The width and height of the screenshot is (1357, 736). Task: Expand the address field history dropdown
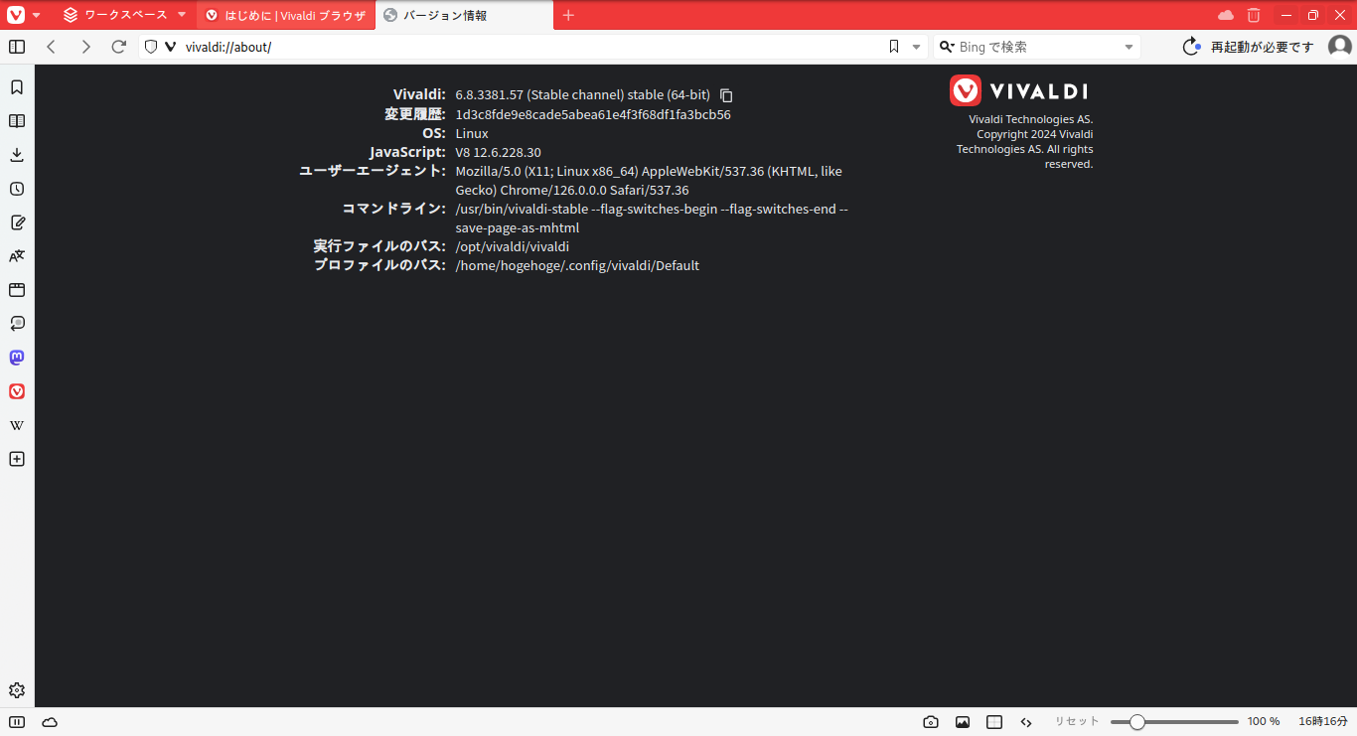tap(916, 47)
